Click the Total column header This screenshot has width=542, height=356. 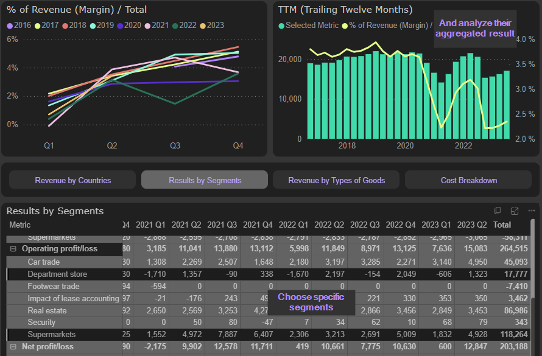pos(502,225)
